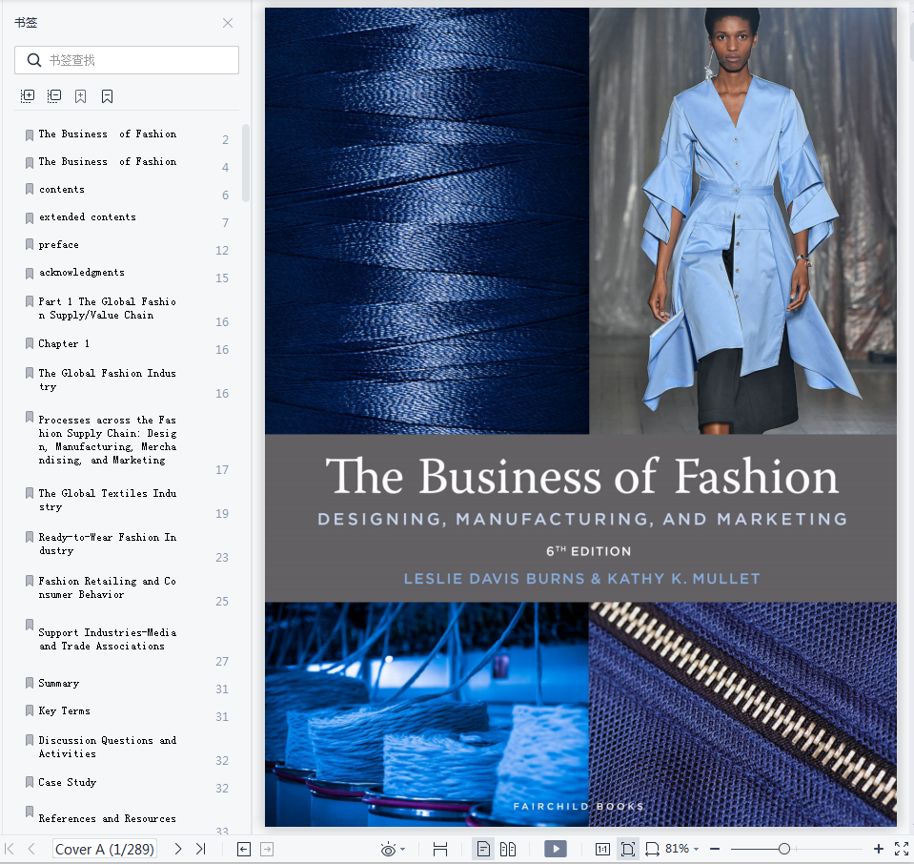This screenshot has height=864, width=914.
Task: Delete the selected bookmark
Action: (x=108, y=96)
